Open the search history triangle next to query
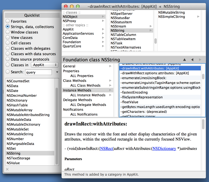Image resolution: width=209 pixels, height=182 pixels. [x=57, y=72]
